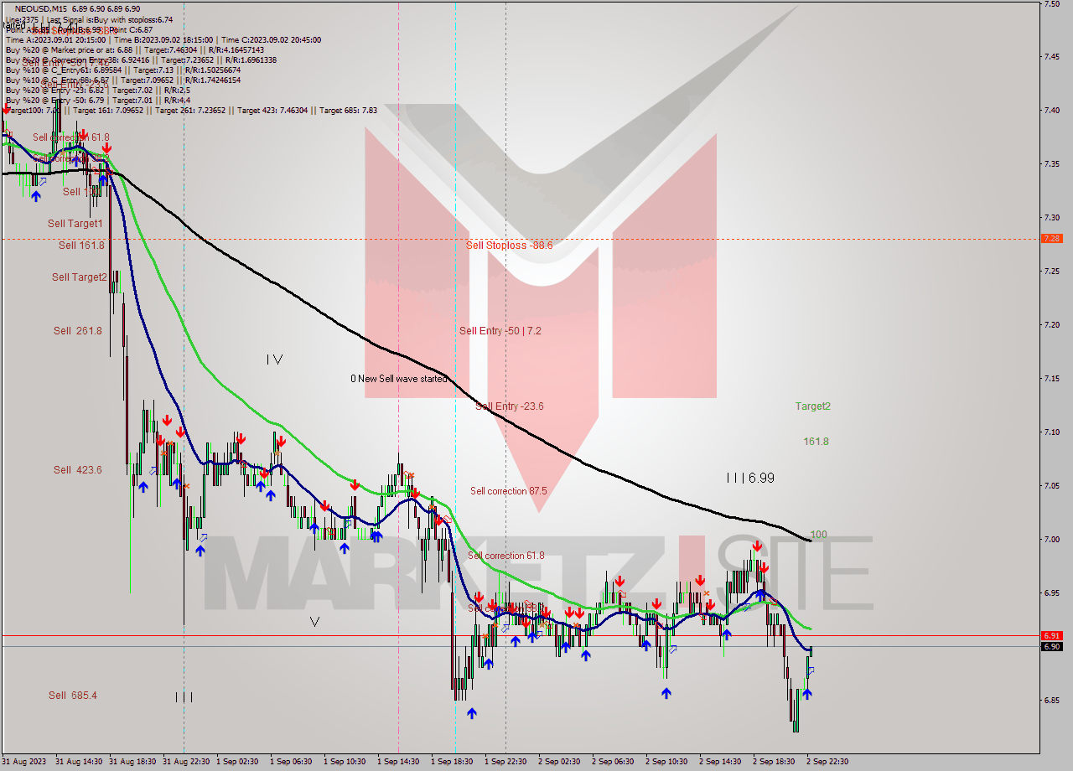The height and width of the screenshot is (771, 1073).
Task: Click the 'Buy %10 @ C_Entry61' info line
Action: pyautogui.click(x=122, y=70)
